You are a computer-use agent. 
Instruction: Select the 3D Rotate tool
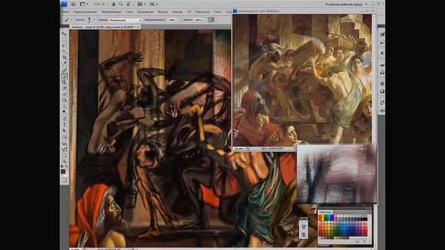point(65,144)
